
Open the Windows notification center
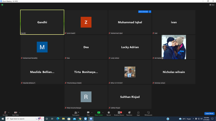pos(212,119)
